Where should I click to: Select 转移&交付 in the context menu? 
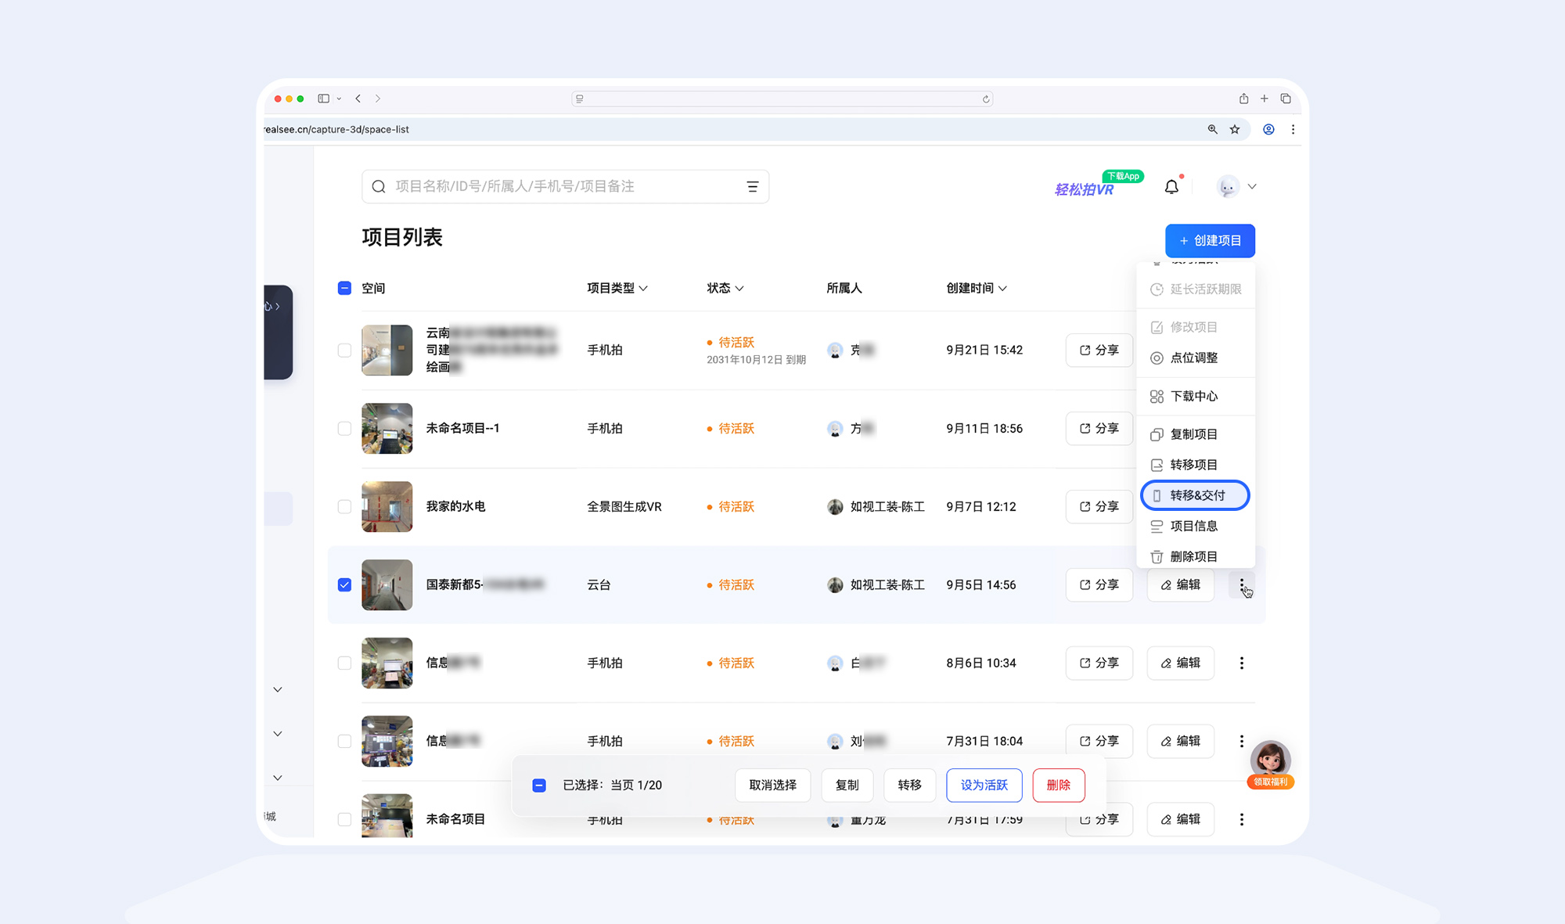click(1195, 495)
